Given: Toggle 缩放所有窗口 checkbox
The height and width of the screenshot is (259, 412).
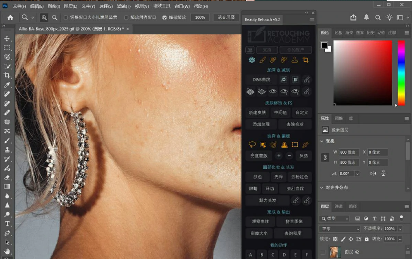Looking at the screenshot, I should pos(126,18).
